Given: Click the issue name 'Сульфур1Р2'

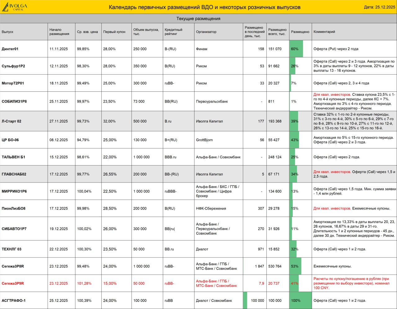Looking at the screenshot, I should click(x=13, y=66).
